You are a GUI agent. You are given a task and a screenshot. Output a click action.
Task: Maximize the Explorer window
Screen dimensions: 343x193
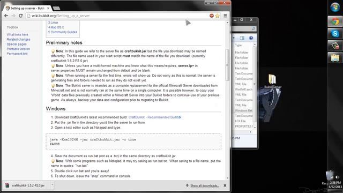(x=242, y=20)
